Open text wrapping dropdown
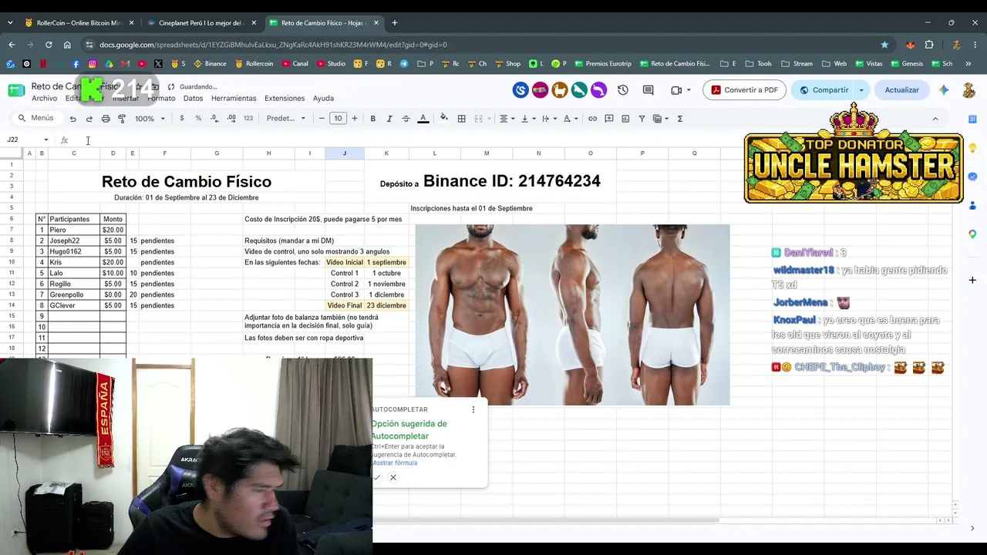 [x=548, y=119]
